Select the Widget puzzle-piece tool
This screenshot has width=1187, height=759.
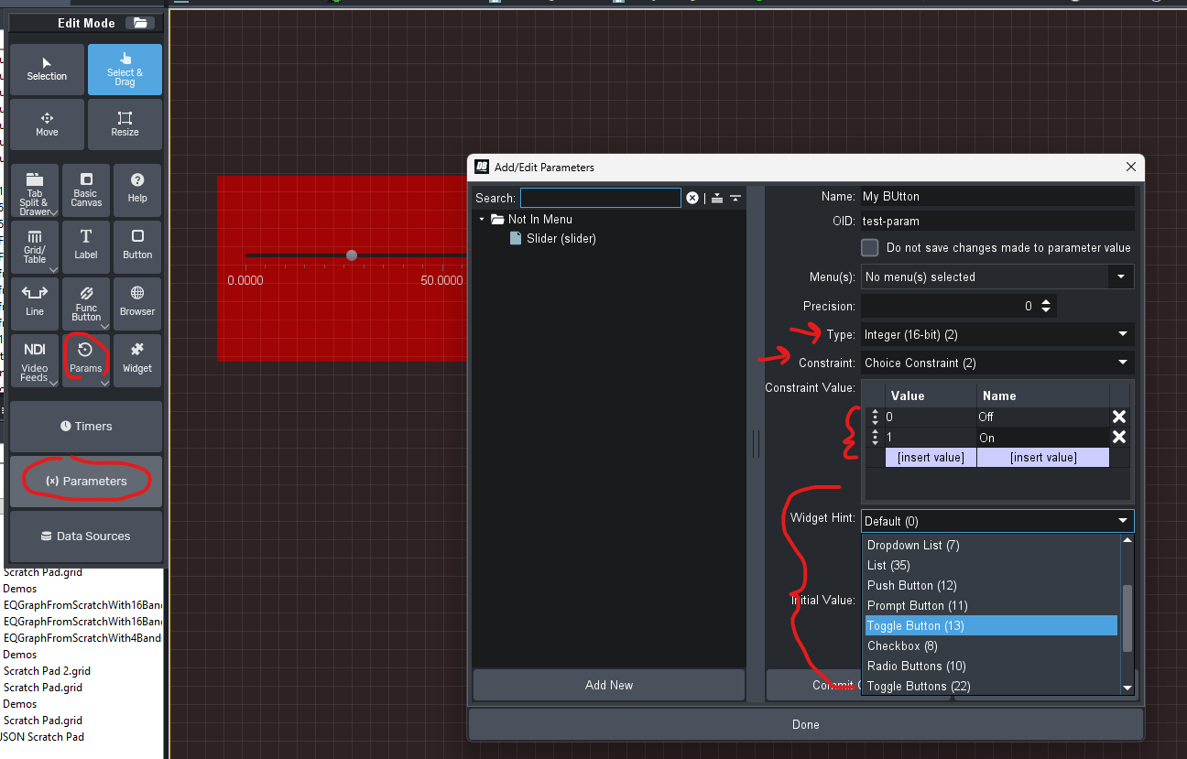(x=137, y=360)
